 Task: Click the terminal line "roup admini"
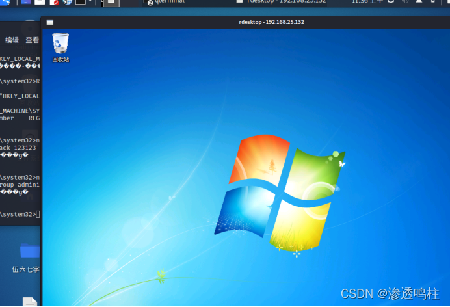point(20,185)
